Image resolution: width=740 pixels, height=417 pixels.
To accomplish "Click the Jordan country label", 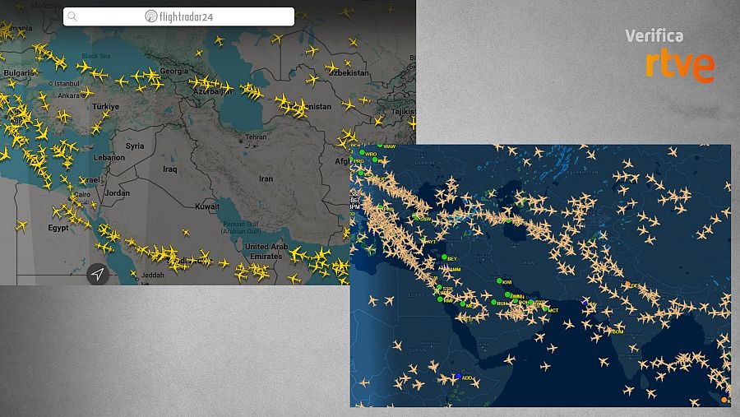I will [x=117, y=193].
